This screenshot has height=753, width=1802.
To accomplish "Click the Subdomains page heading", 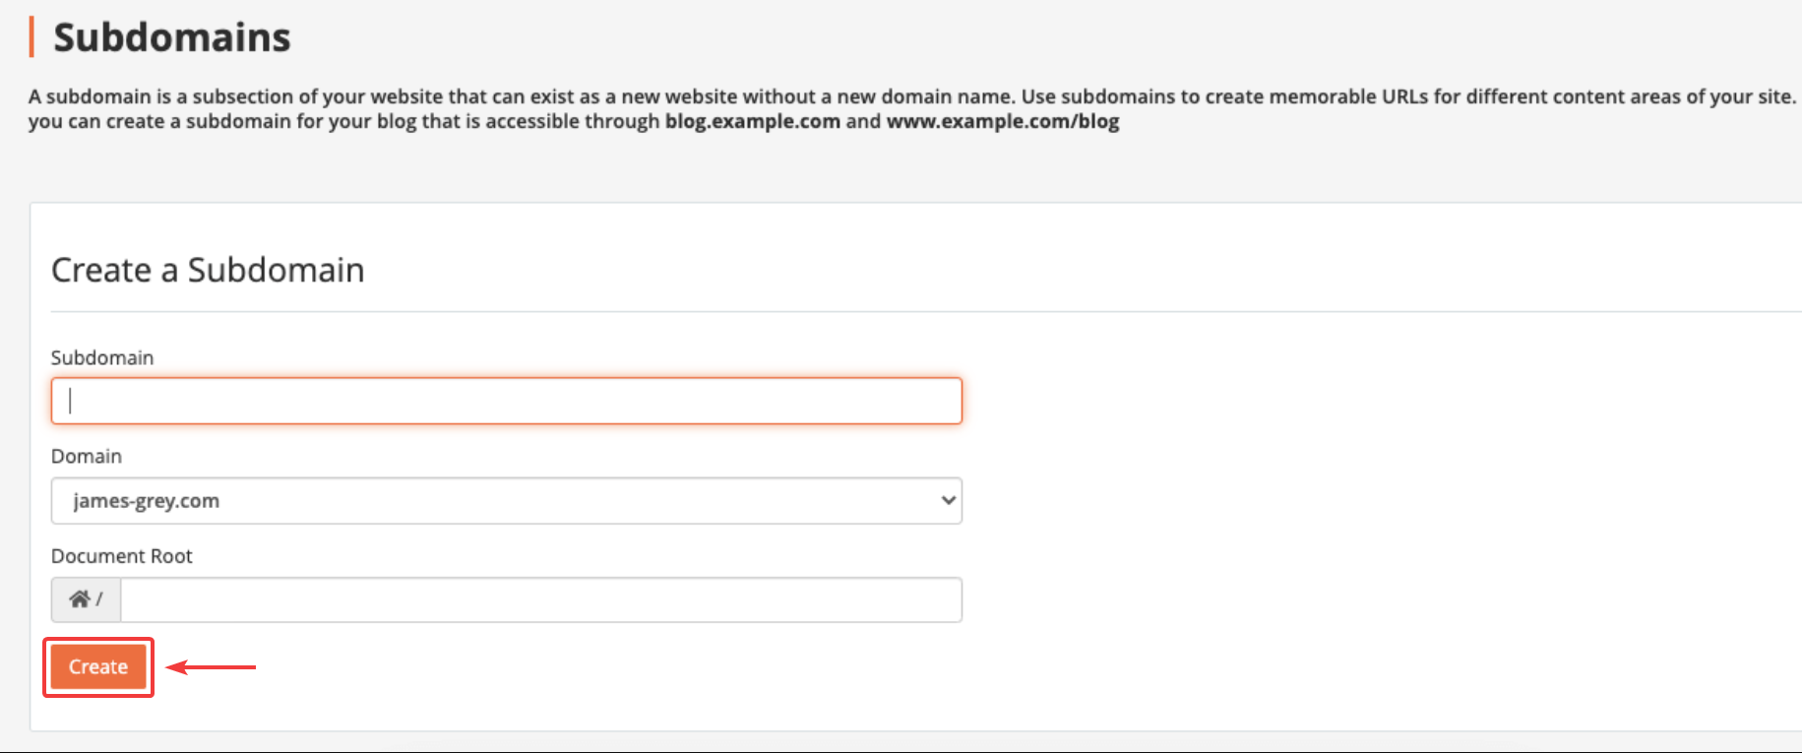I will [x=172, y=37].
